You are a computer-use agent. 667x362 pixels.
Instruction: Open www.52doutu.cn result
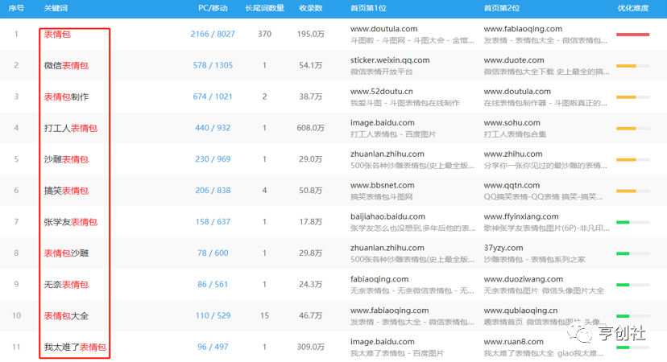[x=382, y=92]
